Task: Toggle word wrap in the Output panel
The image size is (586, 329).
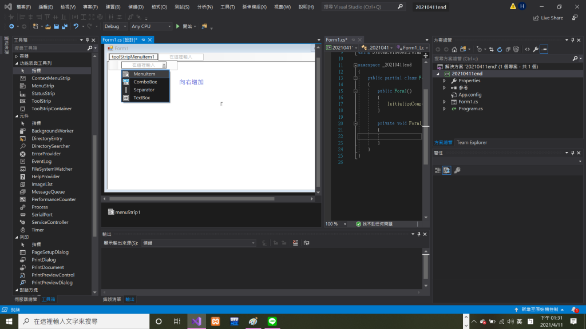Action: (x=307, y=243)
